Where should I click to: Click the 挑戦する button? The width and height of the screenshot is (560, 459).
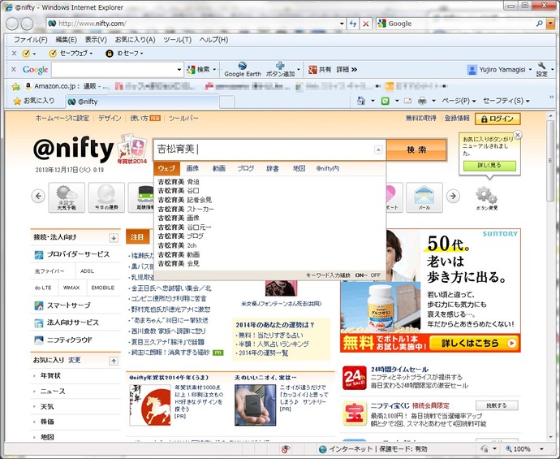497,405
